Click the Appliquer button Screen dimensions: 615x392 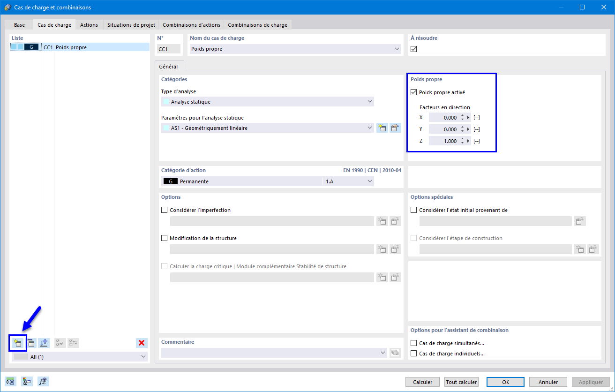pyautogui.click(x=591, y=382)
